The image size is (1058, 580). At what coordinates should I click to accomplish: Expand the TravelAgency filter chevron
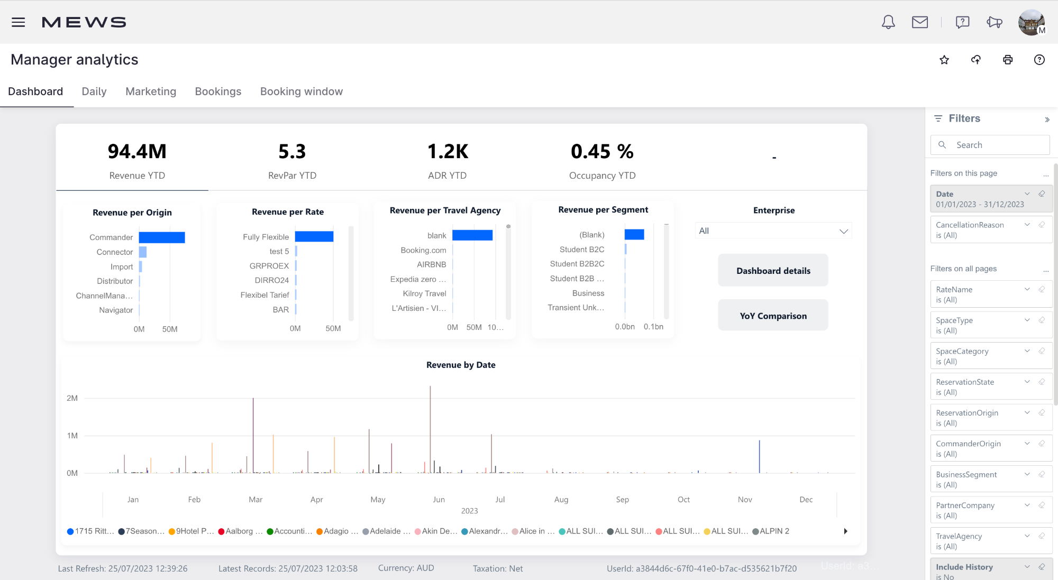[1027, 536]
